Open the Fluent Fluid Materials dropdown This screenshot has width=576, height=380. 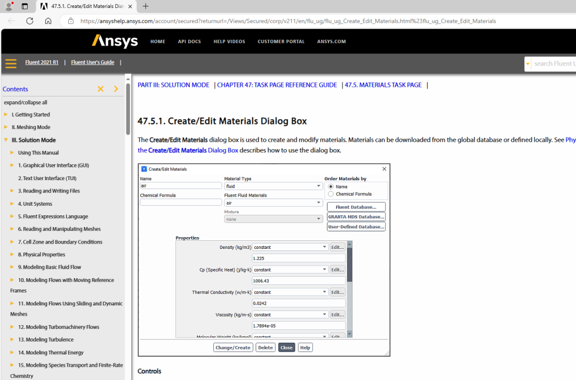[273, 203]
